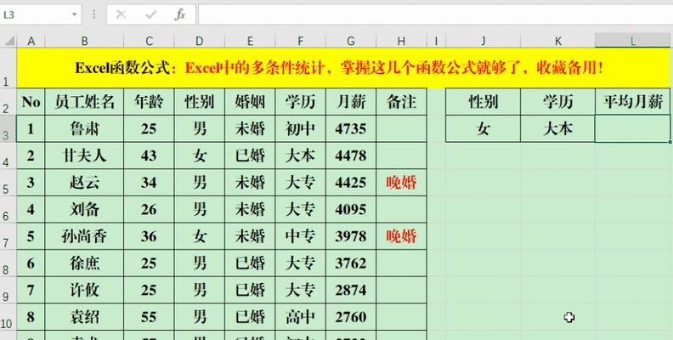The image size is (673, 340).
Task: Click the name cell 徐庶
Action: point(84,263)
